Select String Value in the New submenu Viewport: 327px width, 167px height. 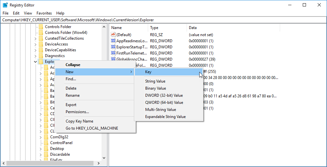(169, 81)
